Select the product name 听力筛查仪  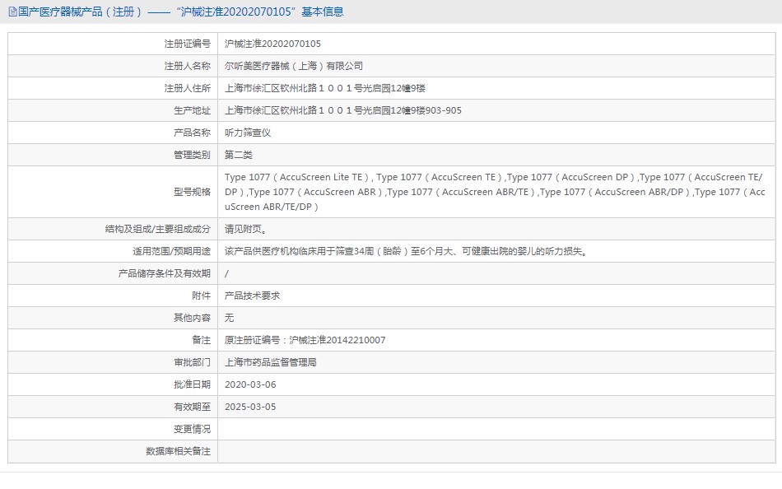[248, 133]
